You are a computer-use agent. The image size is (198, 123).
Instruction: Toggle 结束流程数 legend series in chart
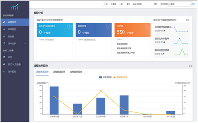(x=105, y=77)
